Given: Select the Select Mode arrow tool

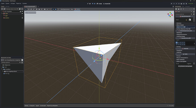Looking at the screenshot, I should (26, 9).
